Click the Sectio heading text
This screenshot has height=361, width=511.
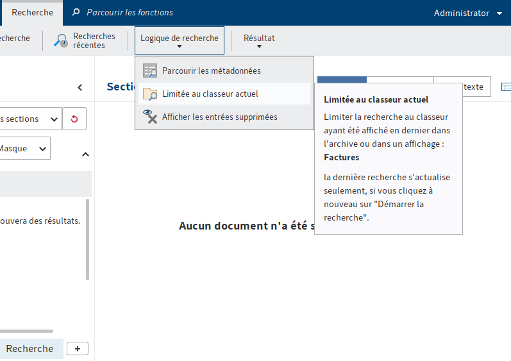click(x=121, y=87)
